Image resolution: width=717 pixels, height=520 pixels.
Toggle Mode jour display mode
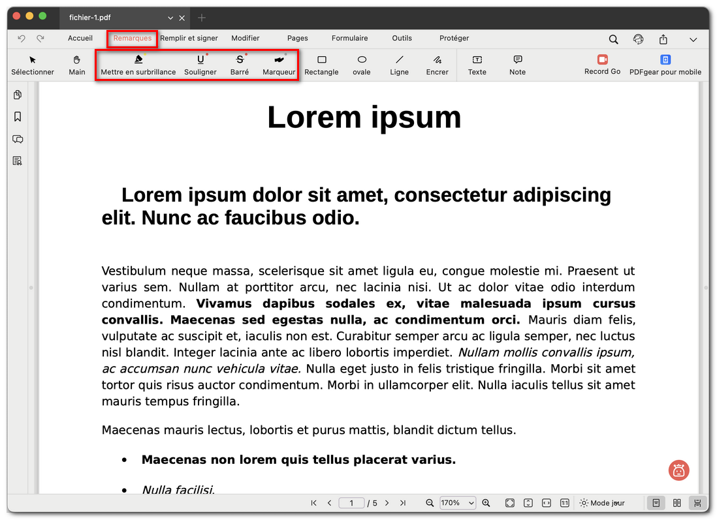click(602, 503)
